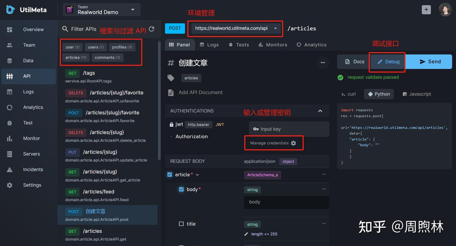Click the Docs button
Image resolution: width=456 pixels, height=246 pixels.
point(354,62)
